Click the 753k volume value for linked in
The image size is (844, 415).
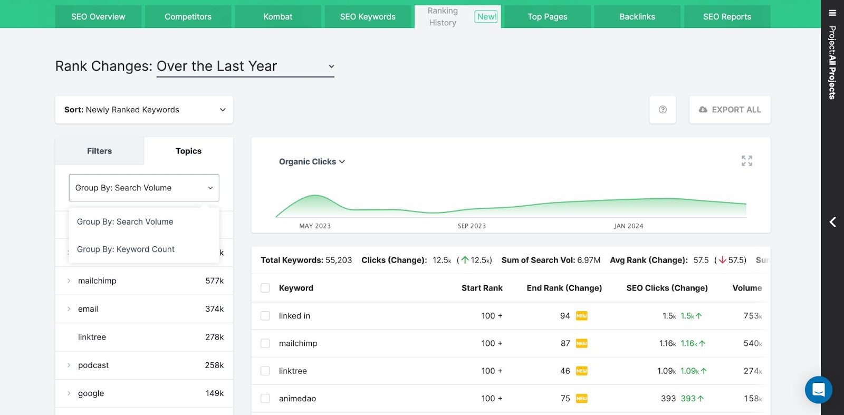tap(753, 316)
